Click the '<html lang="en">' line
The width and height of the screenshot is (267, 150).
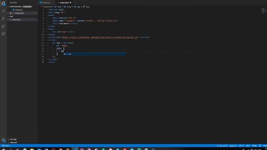tap(57, 12)
